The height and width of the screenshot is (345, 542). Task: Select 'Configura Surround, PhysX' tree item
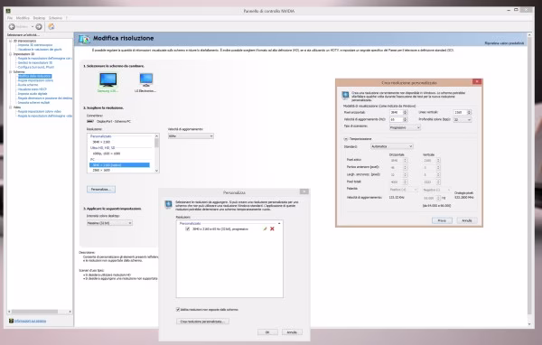click(36, 68)
